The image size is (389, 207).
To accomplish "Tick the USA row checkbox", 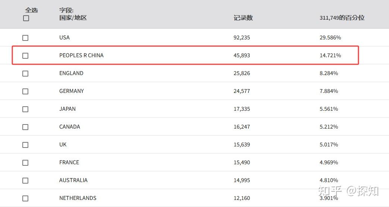I will (25, 38).
